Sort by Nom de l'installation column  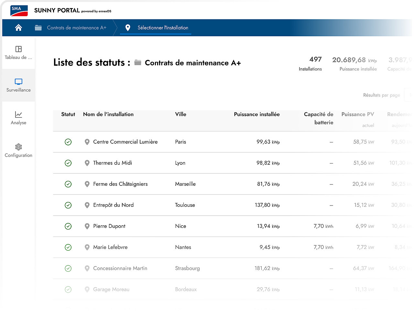point(108,114)
